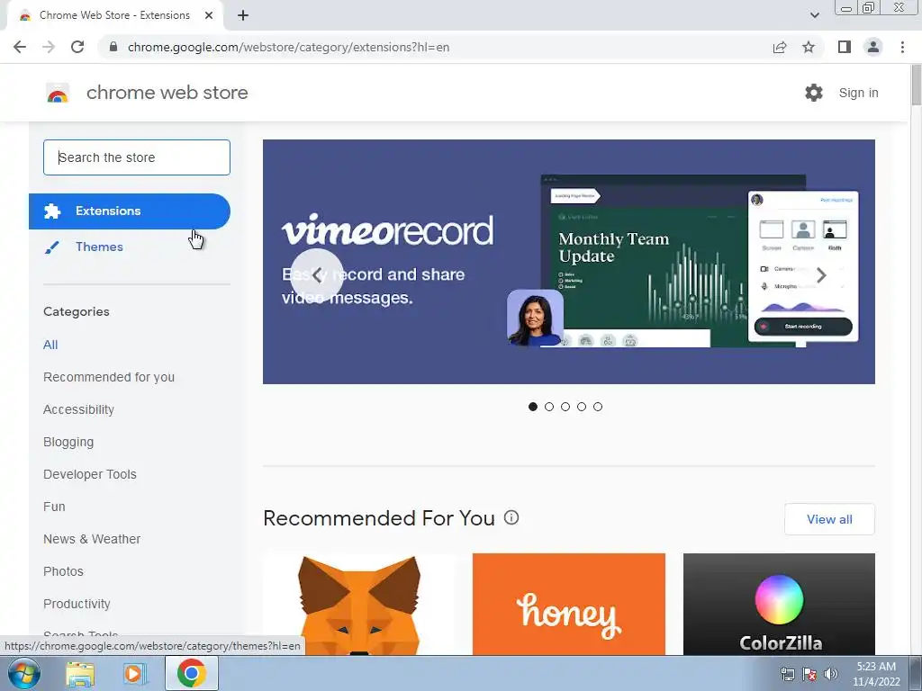The image size is (922, 691).
Task: Open the Productivity category
Action: click(77, 604)
